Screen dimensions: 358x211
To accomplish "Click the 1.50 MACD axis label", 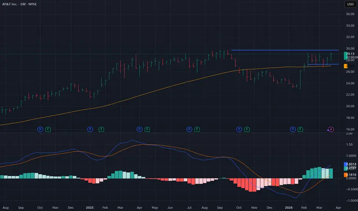I will point(349,144).
